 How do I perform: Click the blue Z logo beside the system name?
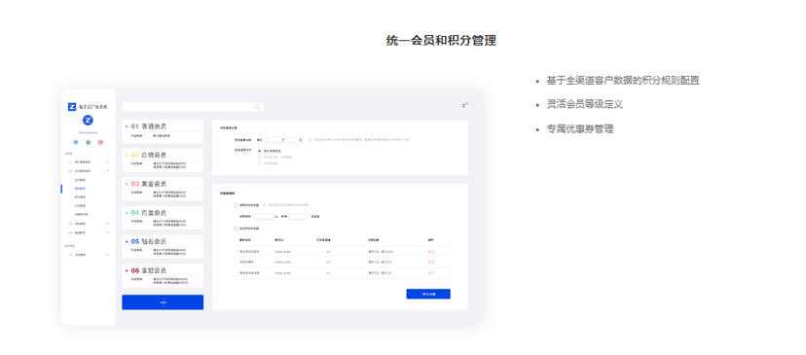72,107
